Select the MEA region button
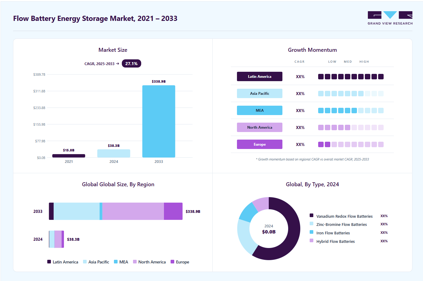The height and width of the screenshot is (281, 423). [260, 111]
